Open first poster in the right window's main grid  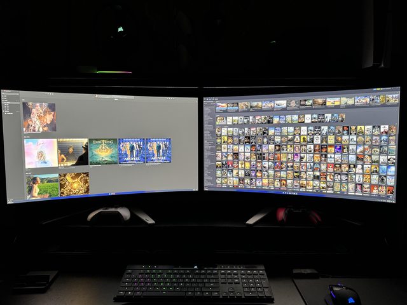(219, 130)
